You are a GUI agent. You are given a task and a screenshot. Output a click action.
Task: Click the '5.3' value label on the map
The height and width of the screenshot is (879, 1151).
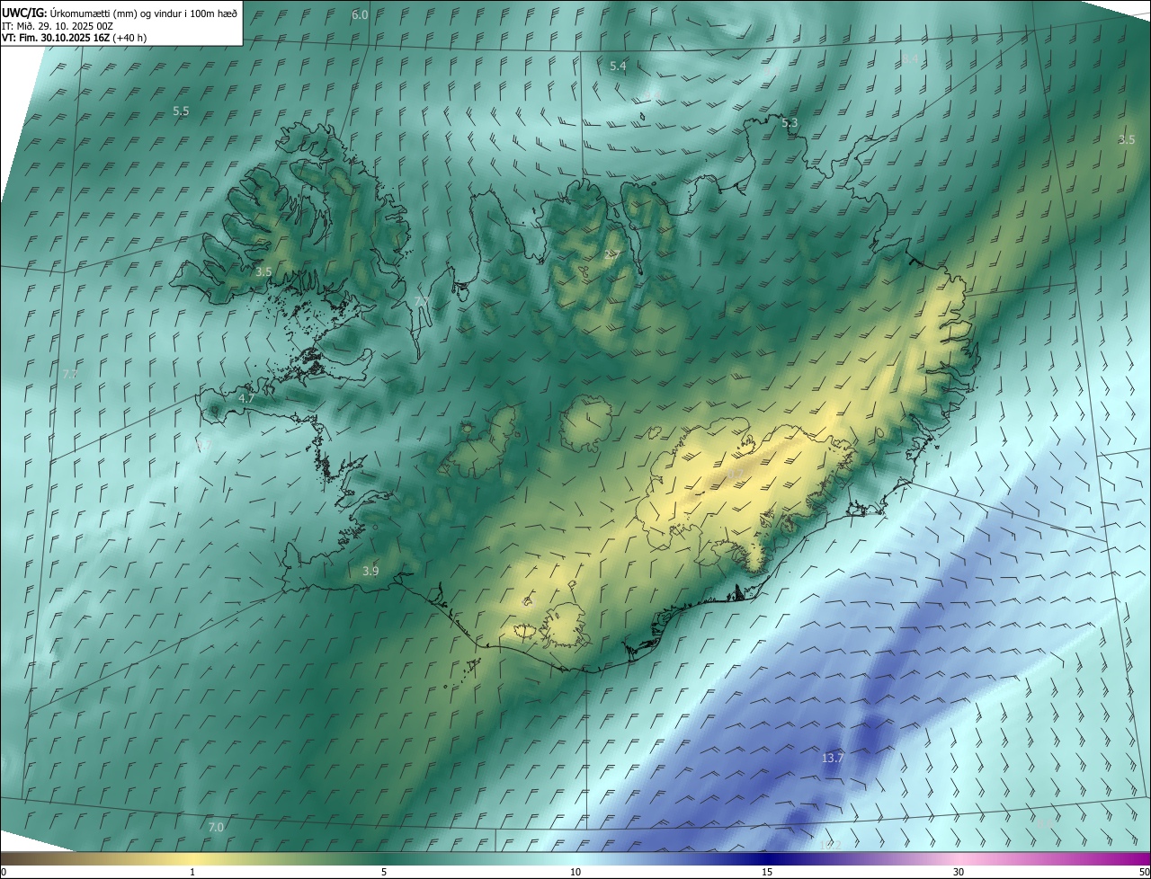click(790, 123)
